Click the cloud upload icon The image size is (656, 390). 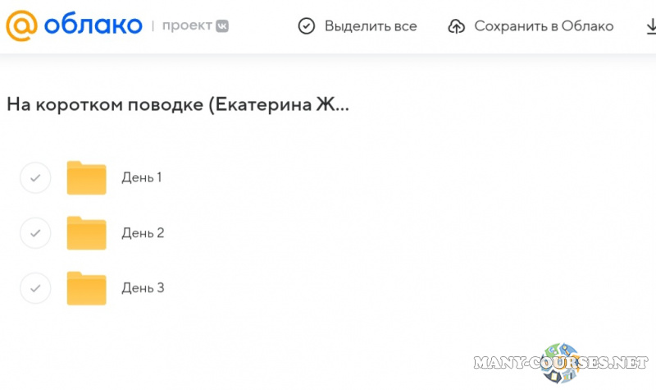click(x=457, y=26)
